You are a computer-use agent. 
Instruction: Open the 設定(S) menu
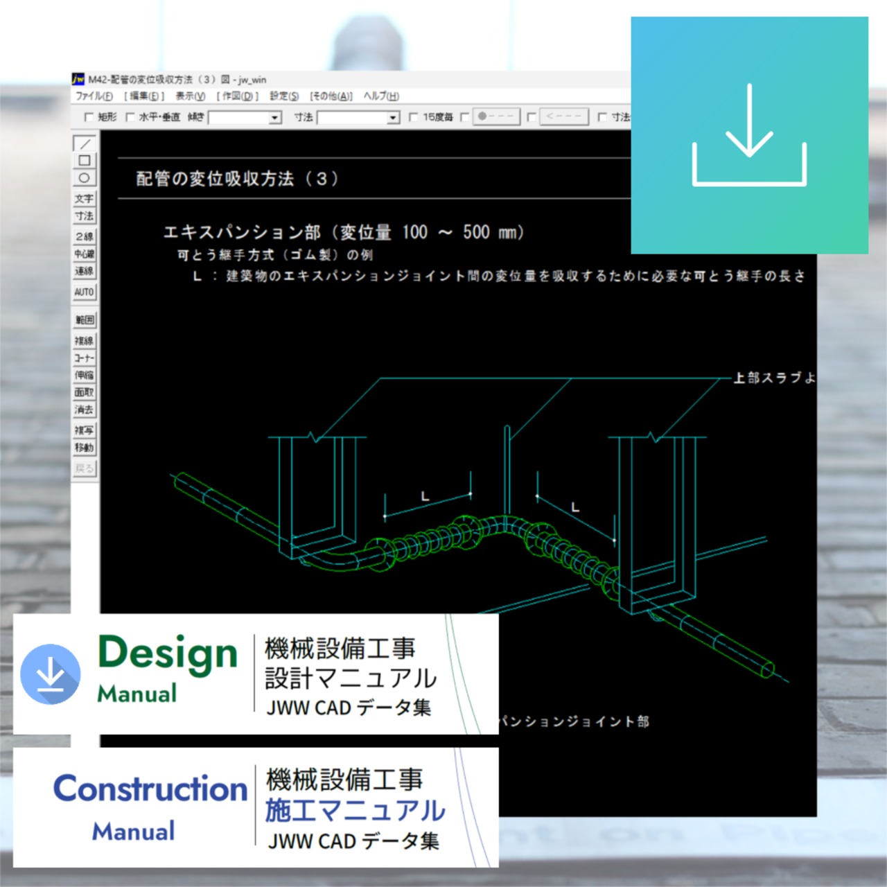(x=284, y=96)
